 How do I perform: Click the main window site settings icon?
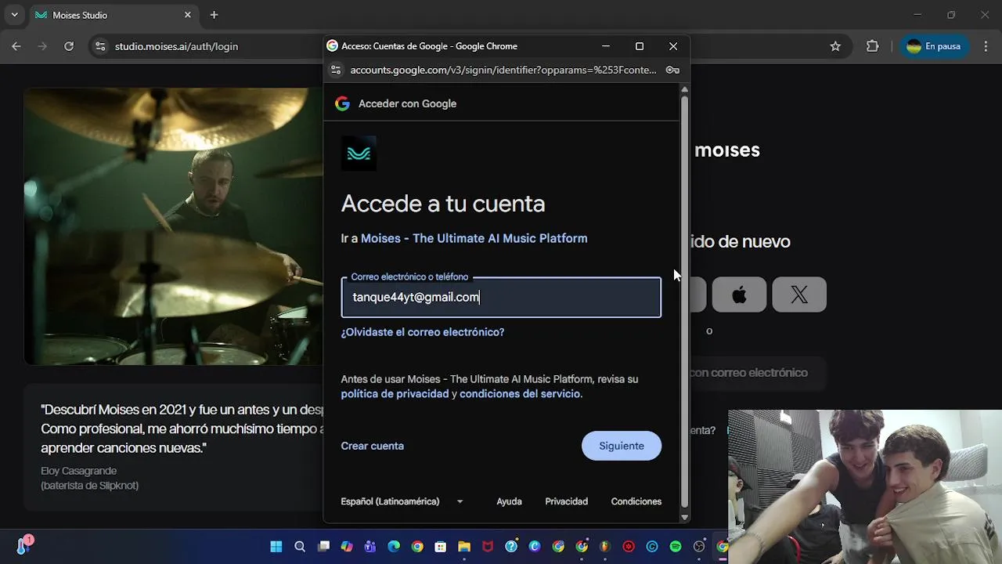99,46
